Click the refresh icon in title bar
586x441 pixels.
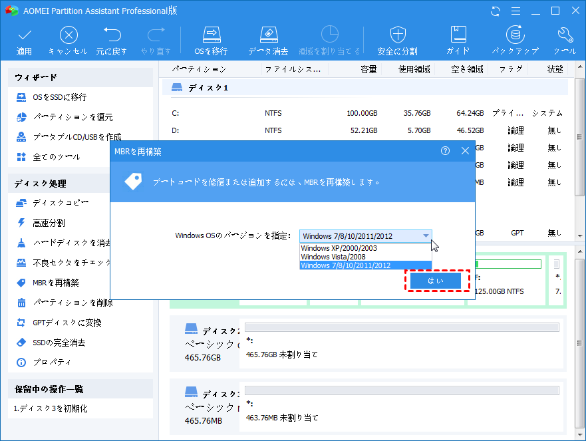pos(496,11)
